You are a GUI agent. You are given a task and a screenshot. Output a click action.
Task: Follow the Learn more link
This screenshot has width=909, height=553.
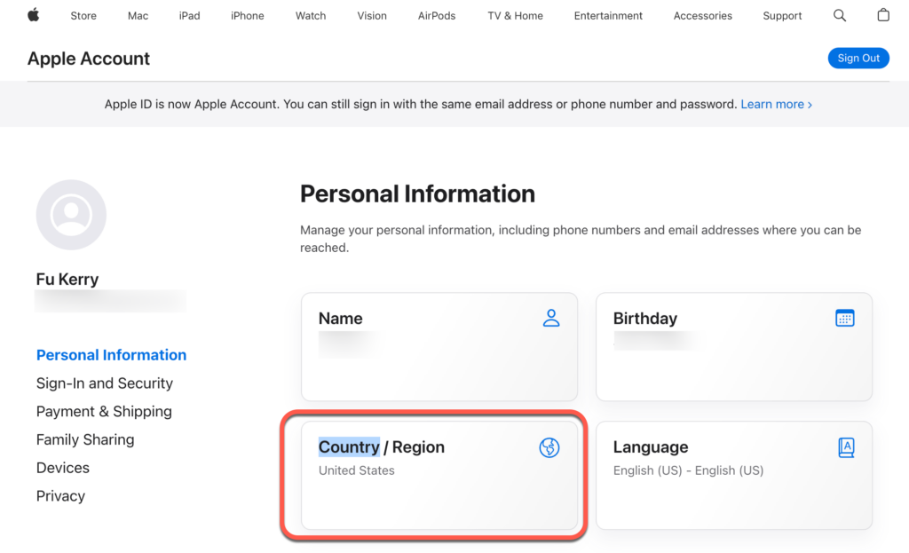[x=776, y=104]
